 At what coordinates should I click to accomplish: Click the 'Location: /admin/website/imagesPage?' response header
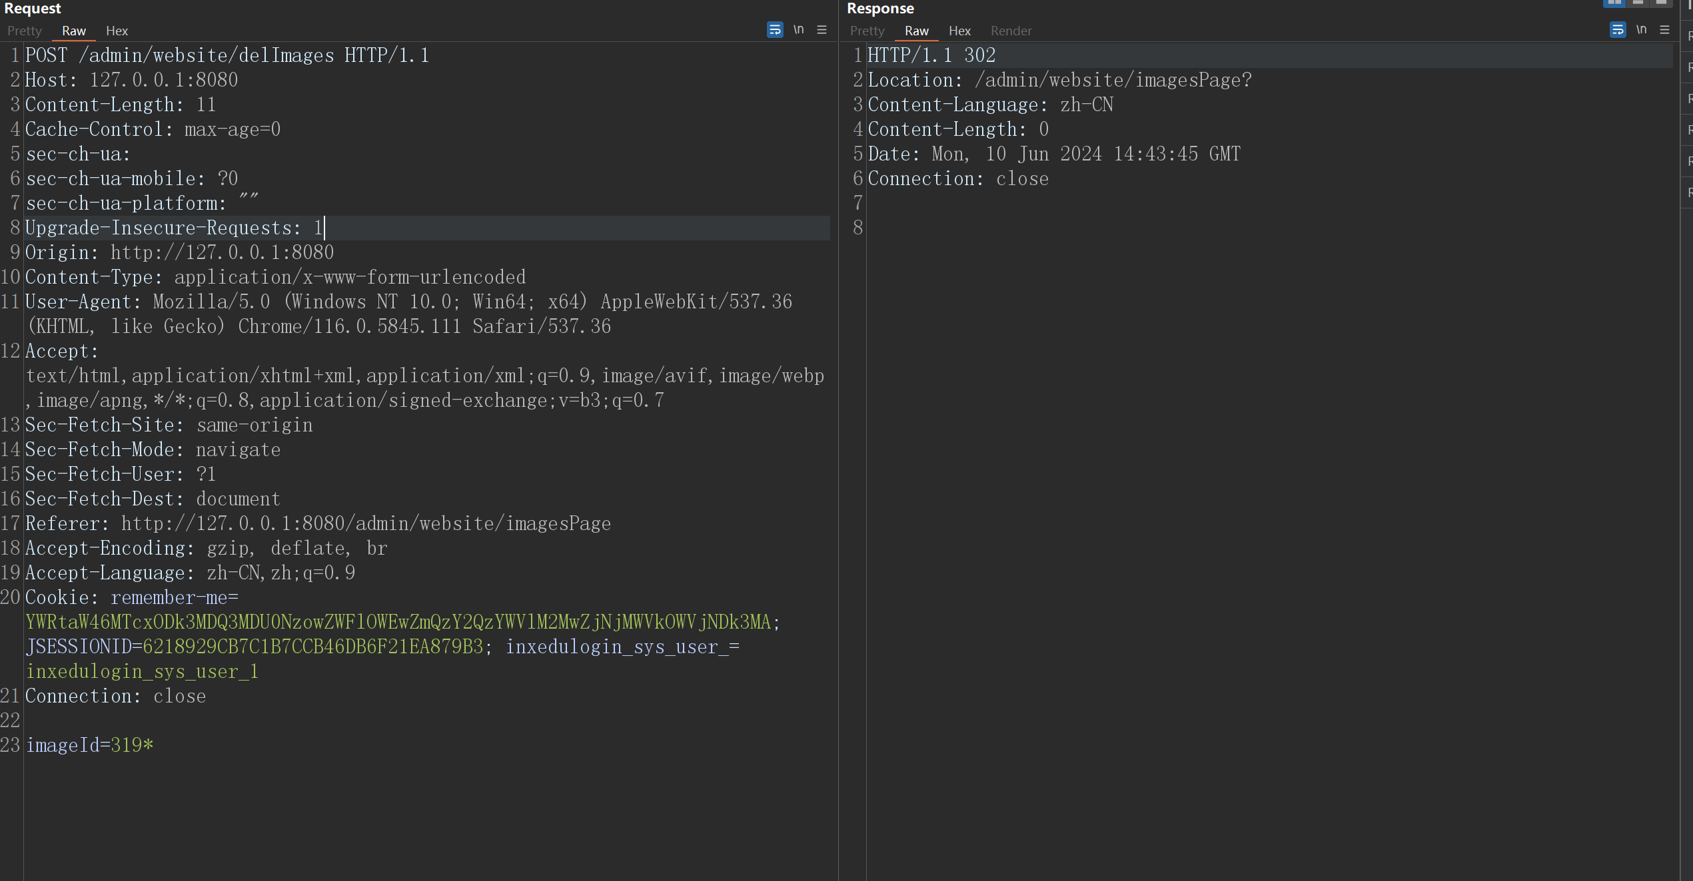(1060, 80)
